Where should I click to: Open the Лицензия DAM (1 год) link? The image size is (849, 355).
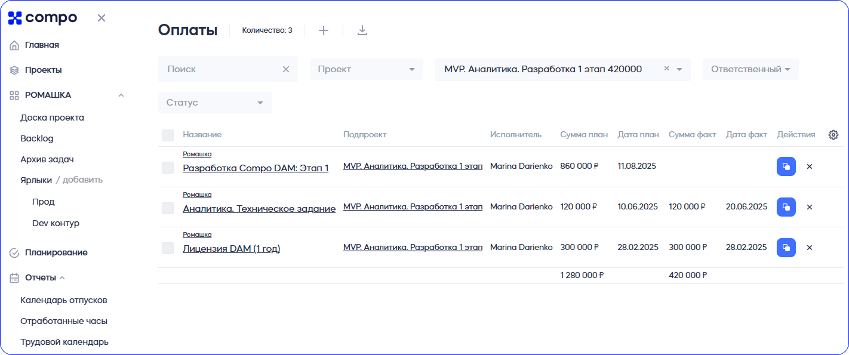[x=231, y=249]
